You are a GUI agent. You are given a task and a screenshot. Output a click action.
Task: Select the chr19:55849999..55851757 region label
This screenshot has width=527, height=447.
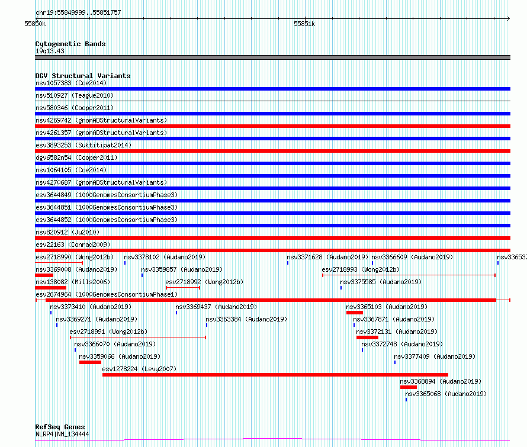pos(78,12)
